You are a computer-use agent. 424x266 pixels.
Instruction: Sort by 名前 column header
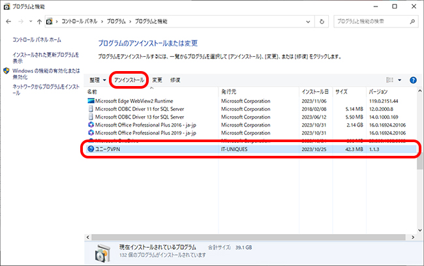tap(92, 92)
